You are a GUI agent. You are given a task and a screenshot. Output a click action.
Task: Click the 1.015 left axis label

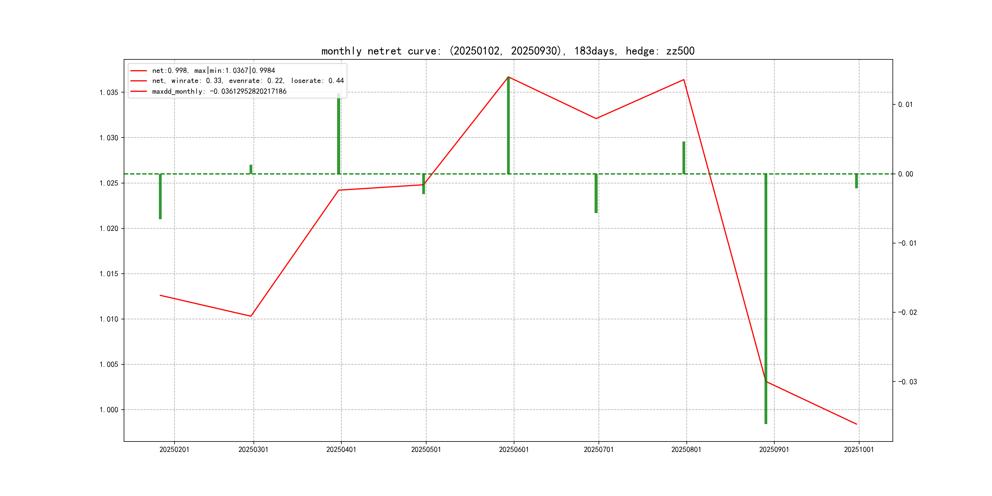(109, 274)
